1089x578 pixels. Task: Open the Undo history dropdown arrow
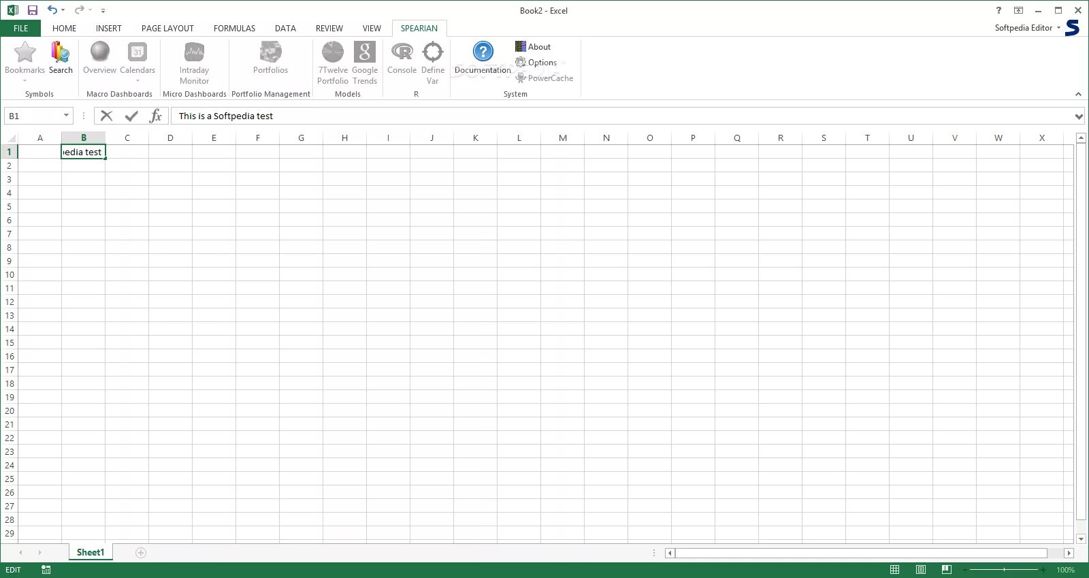click(63, 10)
